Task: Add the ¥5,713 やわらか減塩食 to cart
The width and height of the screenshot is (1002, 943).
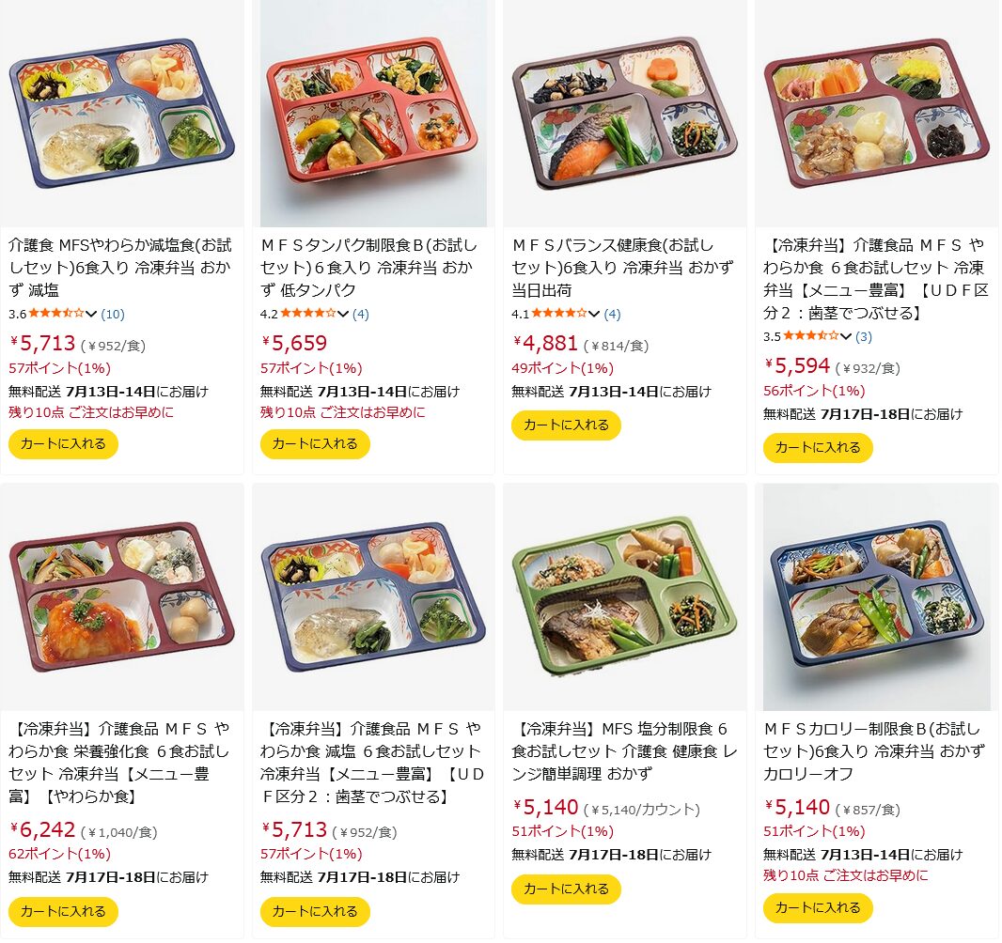Action: click(x=63, y=443)
